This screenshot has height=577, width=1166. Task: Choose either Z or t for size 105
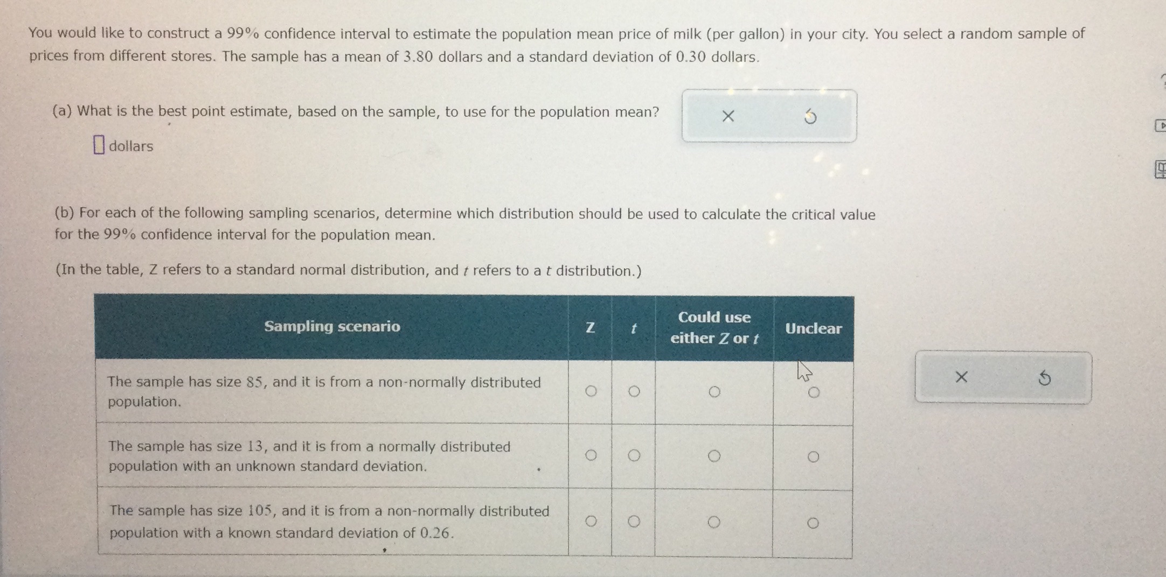point(716,520)
